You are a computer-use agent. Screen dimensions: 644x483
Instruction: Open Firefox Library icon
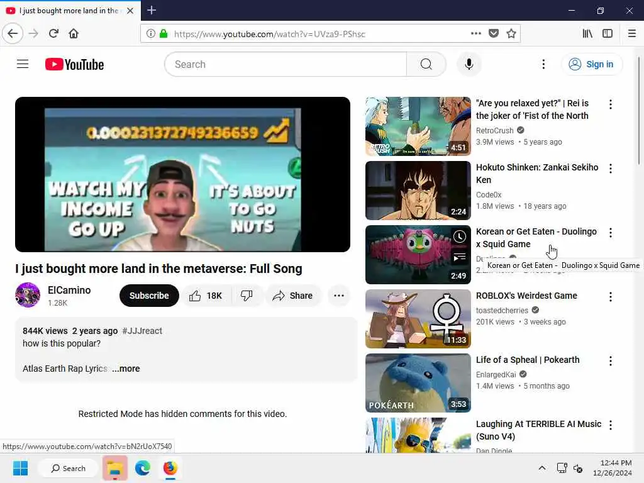587,33
